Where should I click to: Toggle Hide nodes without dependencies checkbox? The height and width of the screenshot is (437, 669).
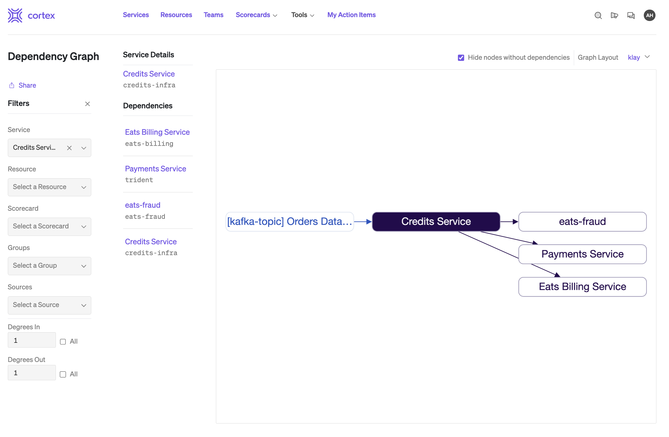(x=461, y=58)
